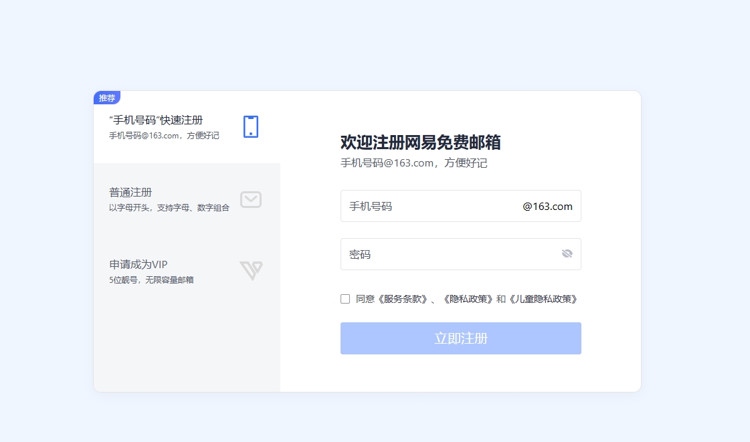Click the 同意 label text
The height and width of the screenshot is (442, 750).
tap(365, 299)
